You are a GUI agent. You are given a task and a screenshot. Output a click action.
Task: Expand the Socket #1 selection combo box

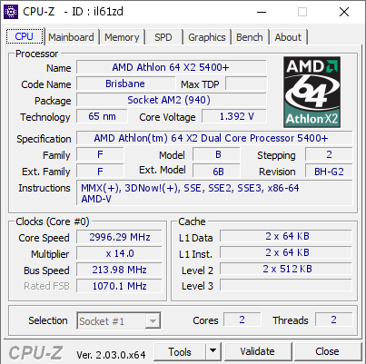(119, 320)
